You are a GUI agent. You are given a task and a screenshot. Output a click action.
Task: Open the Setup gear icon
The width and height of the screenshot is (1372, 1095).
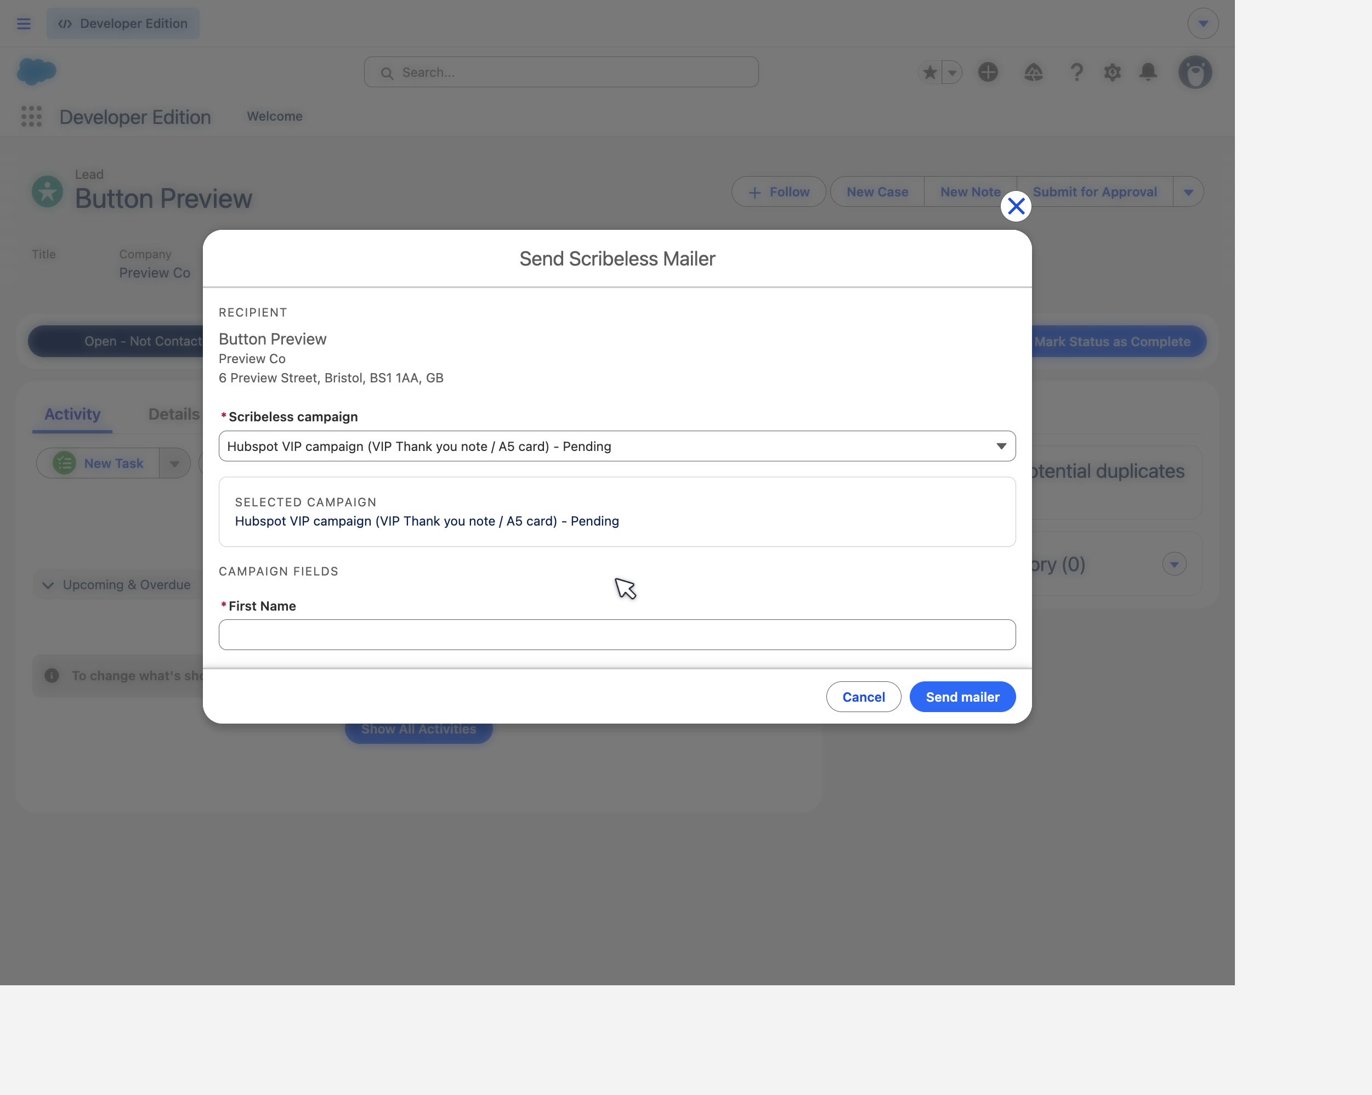tap(1113, 72)
